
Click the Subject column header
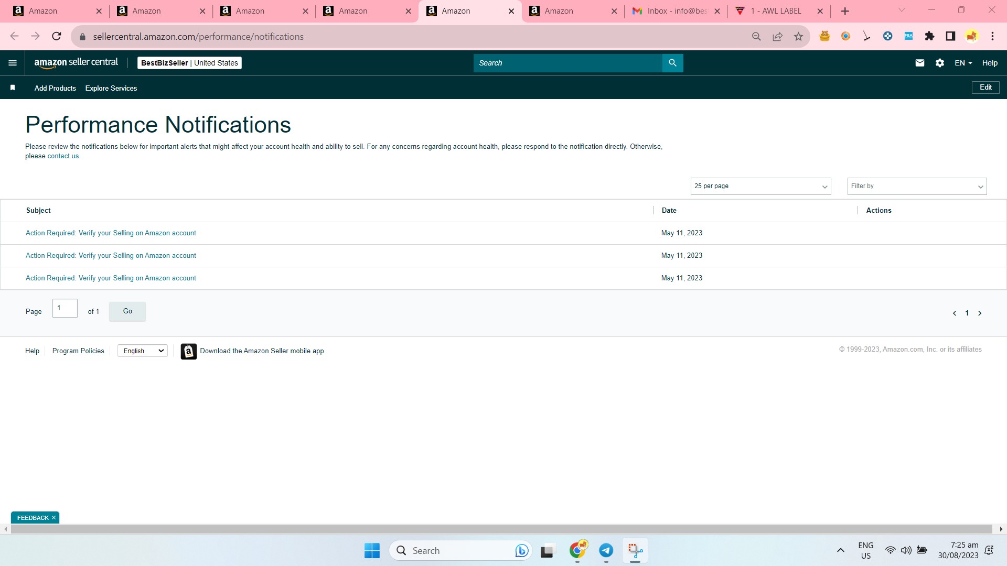[x=38, y=211]
